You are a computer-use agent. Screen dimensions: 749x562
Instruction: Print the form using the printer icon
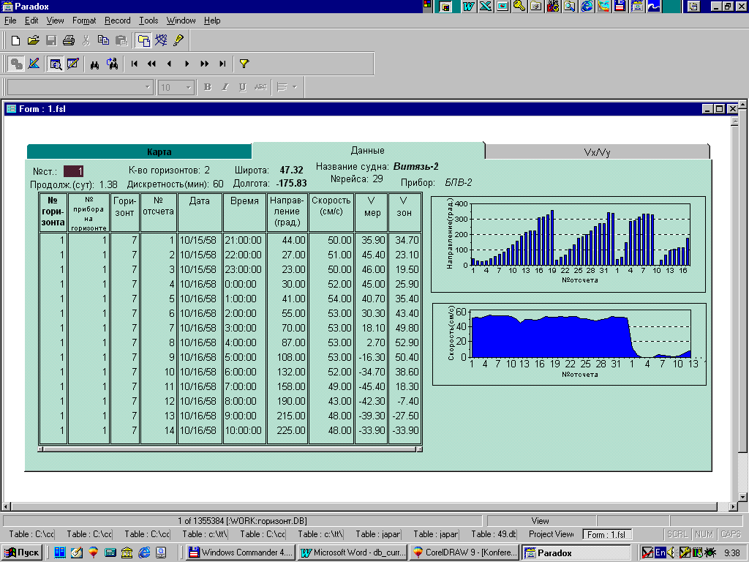pos(68,40)
